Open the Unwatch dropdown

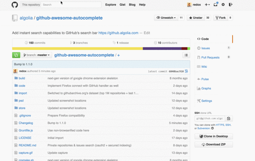(166, 18)
